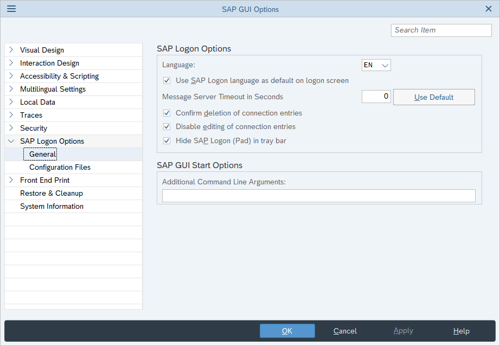Click the Cancel button
Image resolution: width=500 pixels, height=346 pixels.
(x=345, y=331)
